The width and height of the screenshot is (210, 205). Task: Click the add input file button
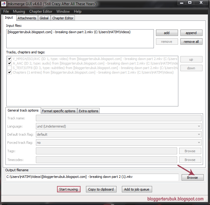(167, 33)
